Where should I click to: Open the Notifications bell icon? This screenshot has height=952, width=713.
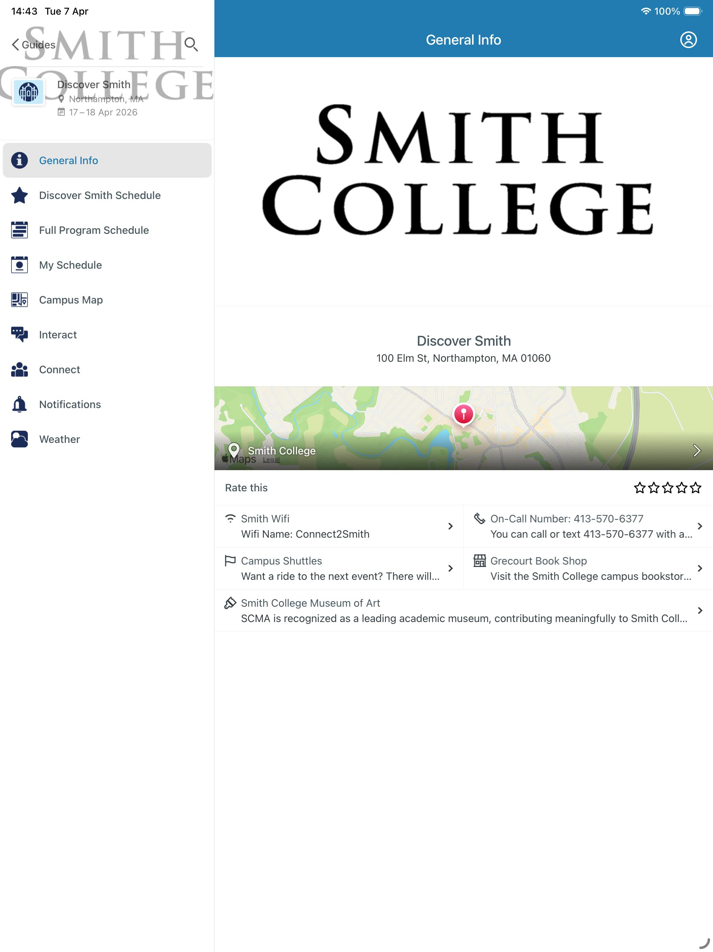point(19,404)
